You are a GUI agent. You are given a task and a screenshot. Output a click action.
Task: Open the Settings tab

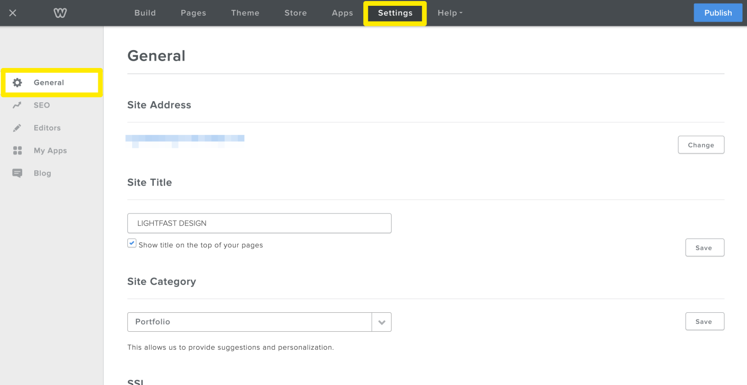point(395,13)
